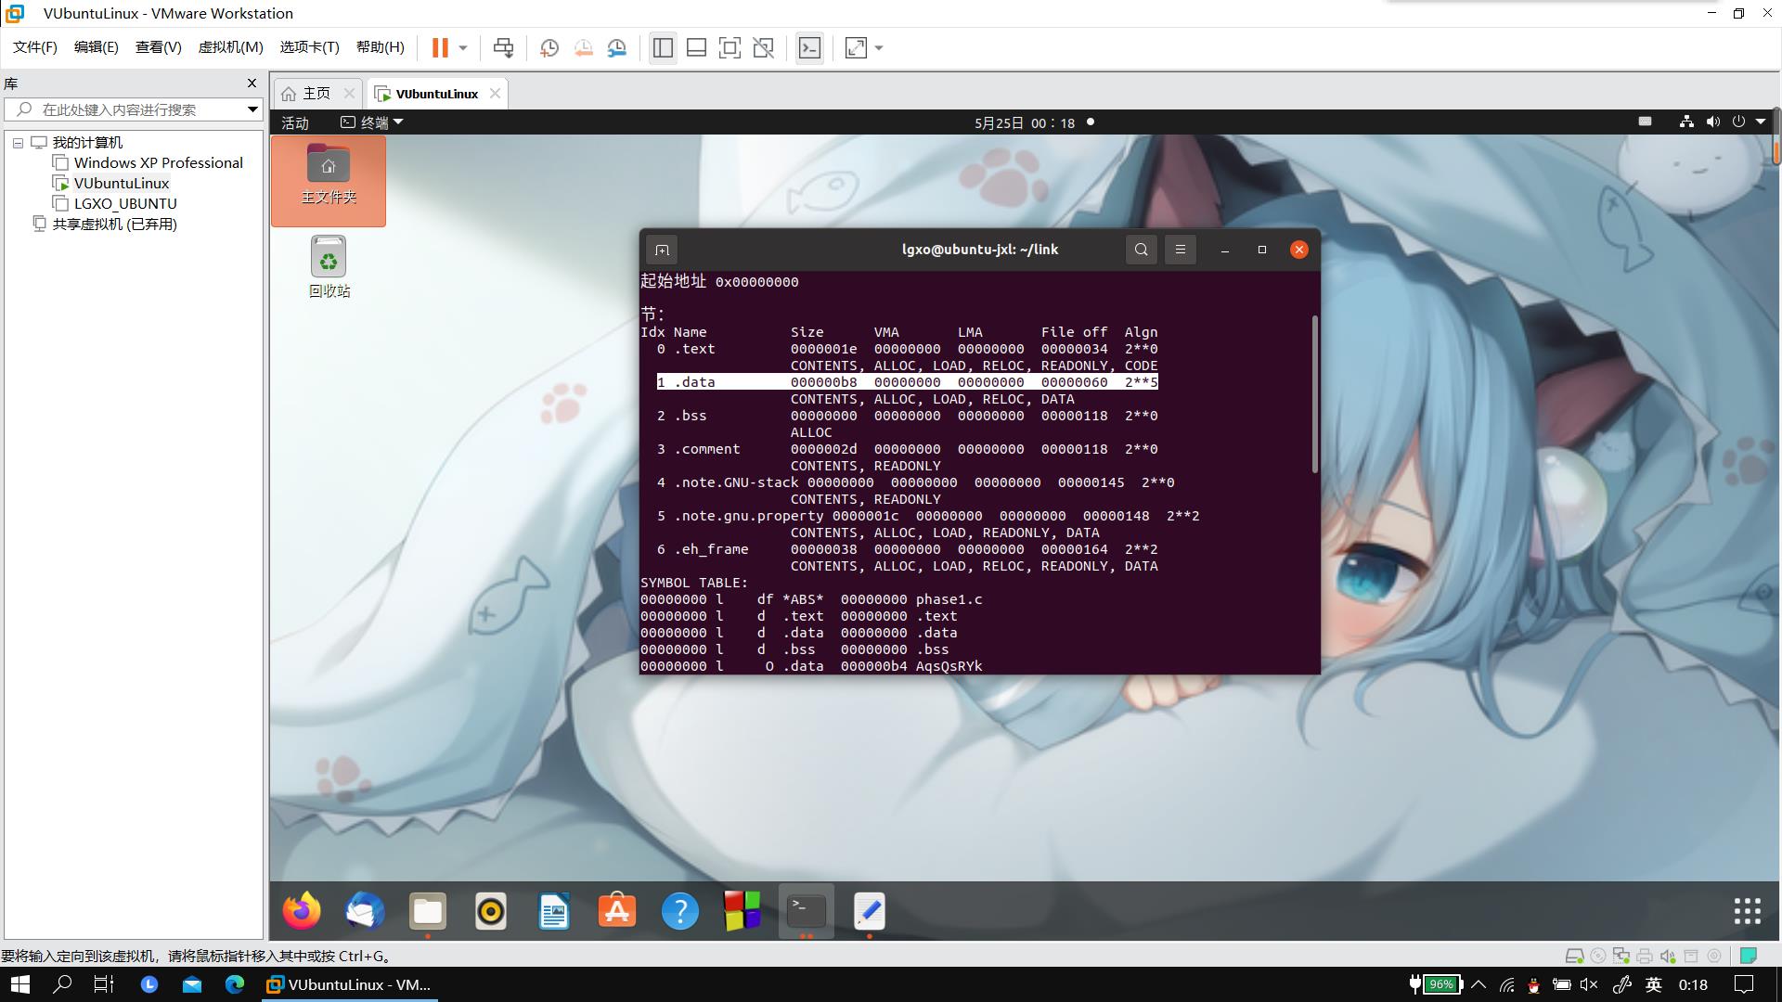Image resolution: width=1782 pixels, height=1002 pixels.
Task: Open the power options dropdown beside pause
Action: (x=463, y=48)
